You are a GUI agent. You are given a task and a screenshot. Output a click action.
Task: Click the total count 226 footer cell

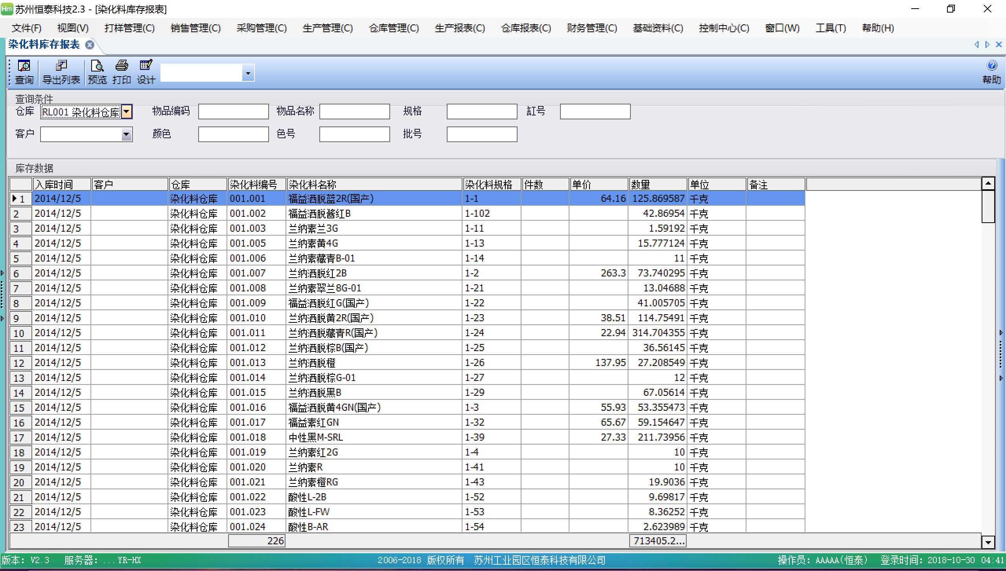[x=256, y=541]
